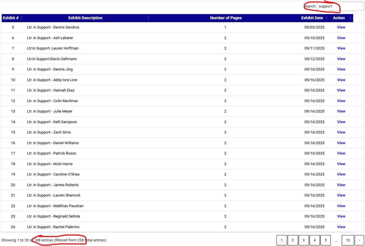The image size is (365, 246).
Task: Click the Search input field containing 'support'
Action: (340, 6)
